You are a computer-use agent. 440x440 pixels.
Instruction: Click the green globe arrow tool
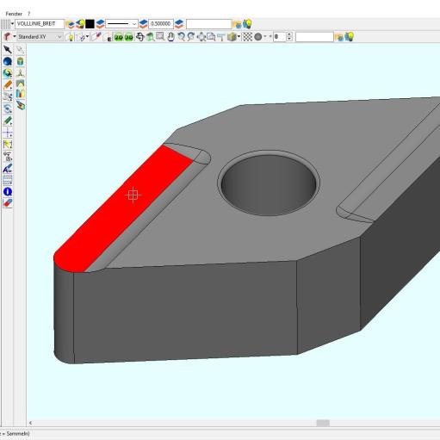point(8,73)
